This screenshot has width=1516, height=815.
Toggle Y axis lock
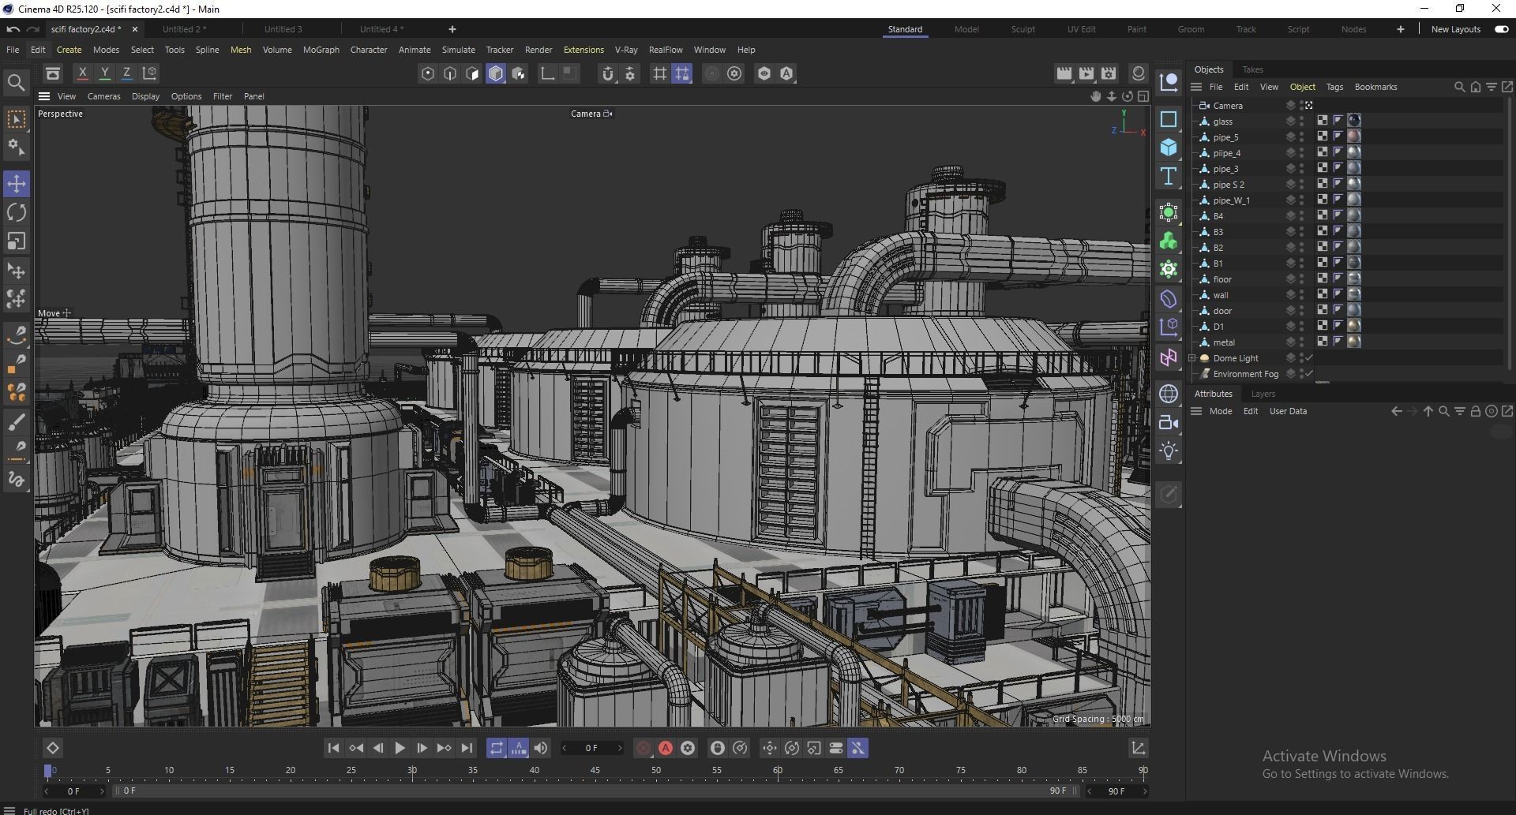[104, 73]
